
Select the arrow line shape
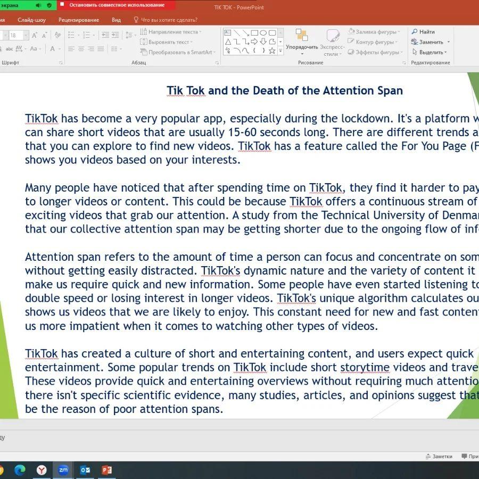pyautogui.click(x=245, y=32)
